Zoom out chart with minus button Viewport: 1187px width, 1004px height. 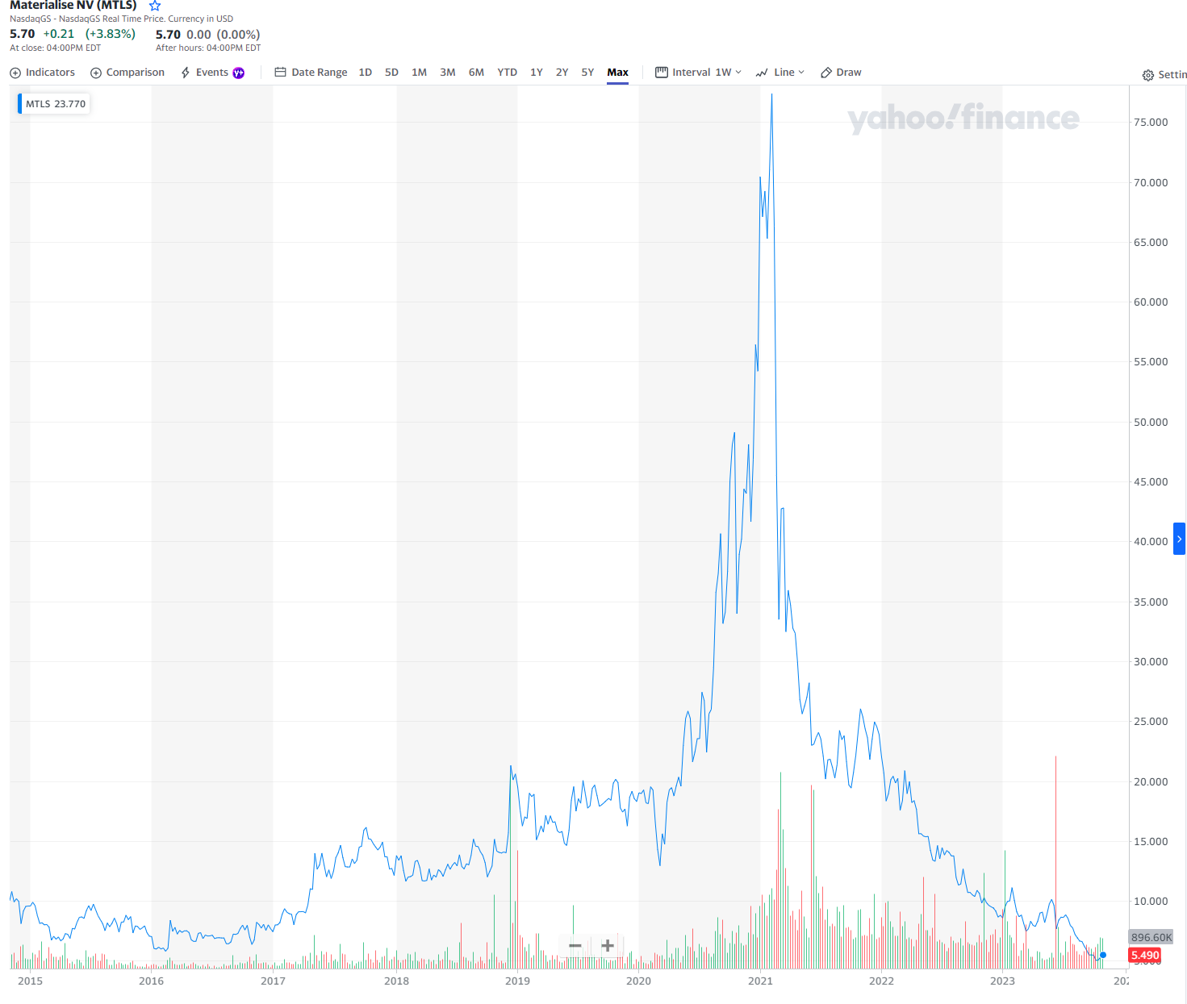[575, 945]
